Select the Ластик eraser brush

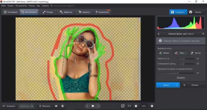pos(196,53)
